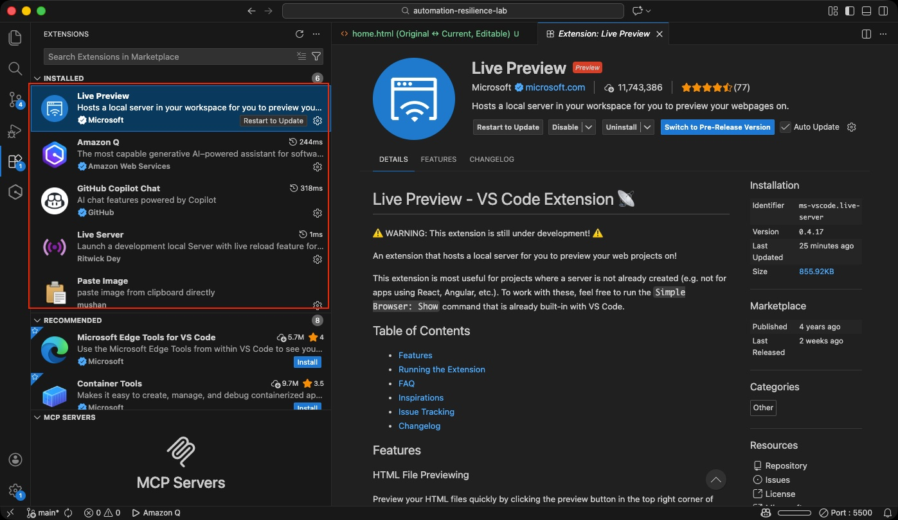Toggle the Auto Update checkbox
The height and width of the screenshot is (520, 898).
[x=786, y=127]
